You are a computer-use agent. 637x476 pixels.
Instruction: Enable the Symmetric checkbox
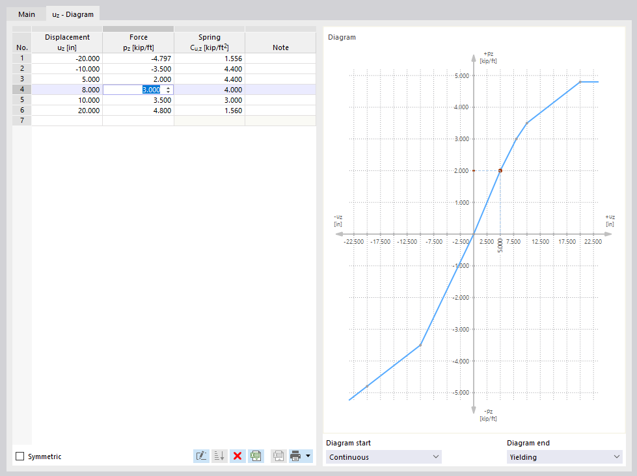tap(20, 456)
